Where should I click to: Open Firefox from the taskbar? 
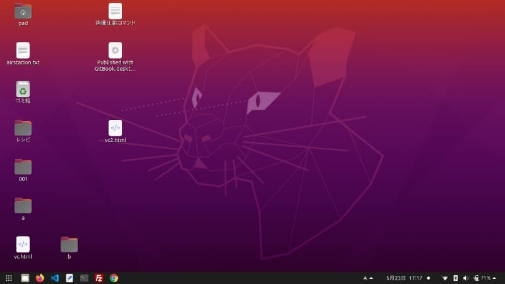point(40,278)
